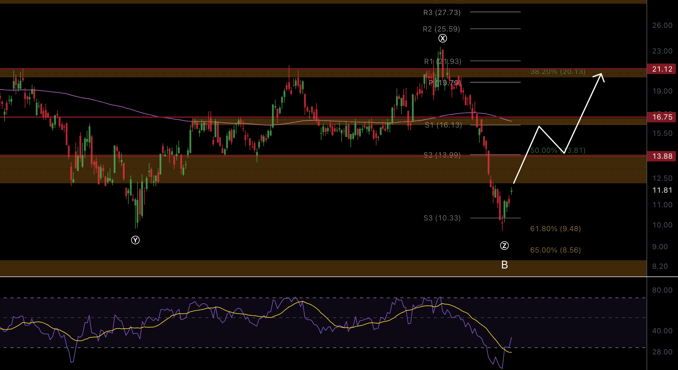The image size is (678, 370).
Task: Select the R3 pivot horizontal line
Action: click(495, 12)
